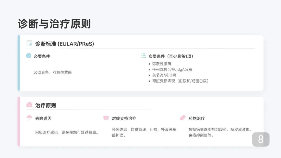Click the pink accent bar of treatment card
281x158 pixels.
click(19, 121)
